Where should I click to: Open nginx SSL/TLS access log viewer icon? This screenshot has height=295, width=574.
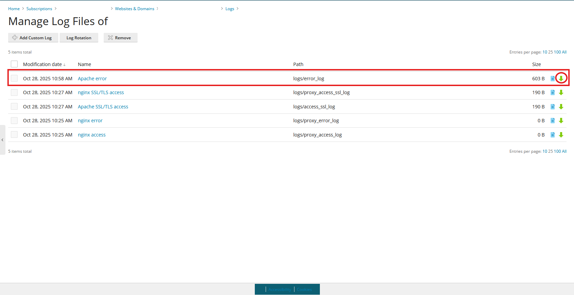click(553, 92)
